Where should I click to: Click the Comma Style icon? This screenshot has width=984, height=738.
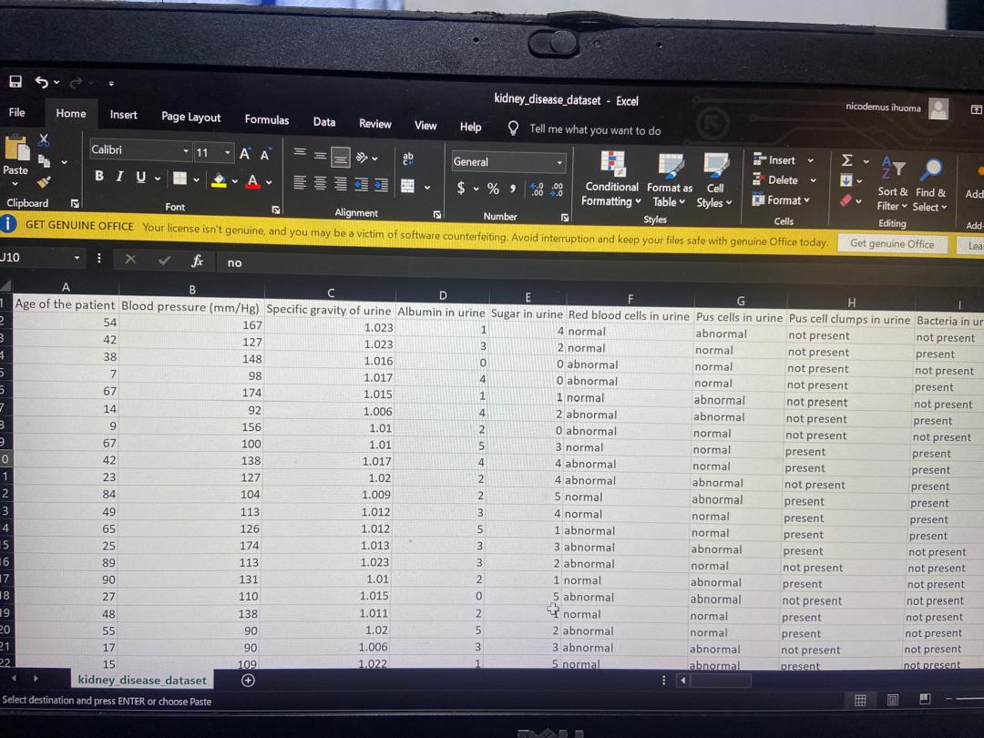[x=513, y=189]
